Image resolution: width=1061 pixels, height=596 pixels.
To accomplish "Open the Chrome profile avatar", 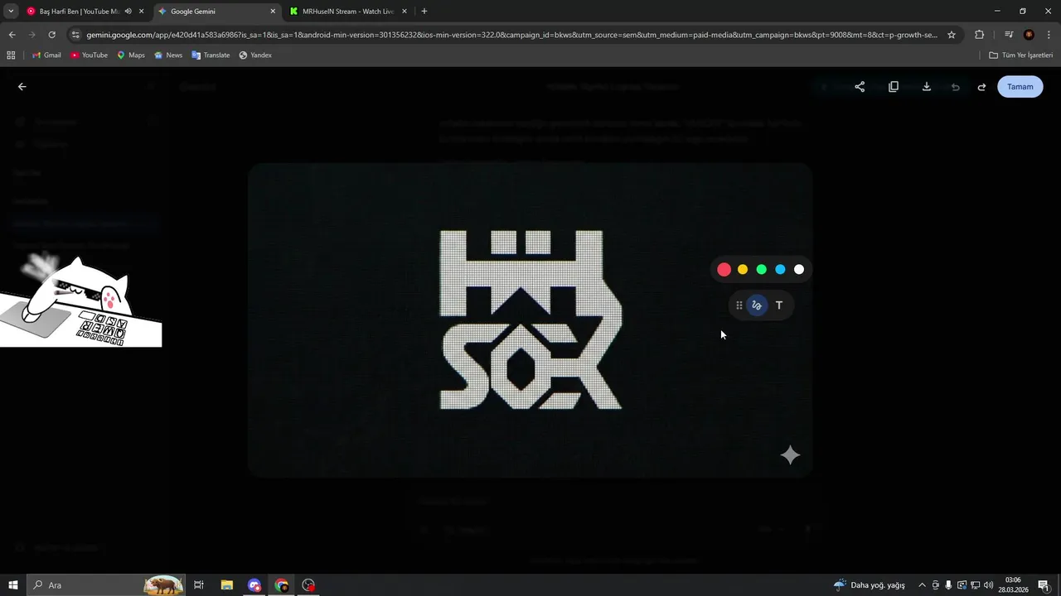I will 1029,35.
